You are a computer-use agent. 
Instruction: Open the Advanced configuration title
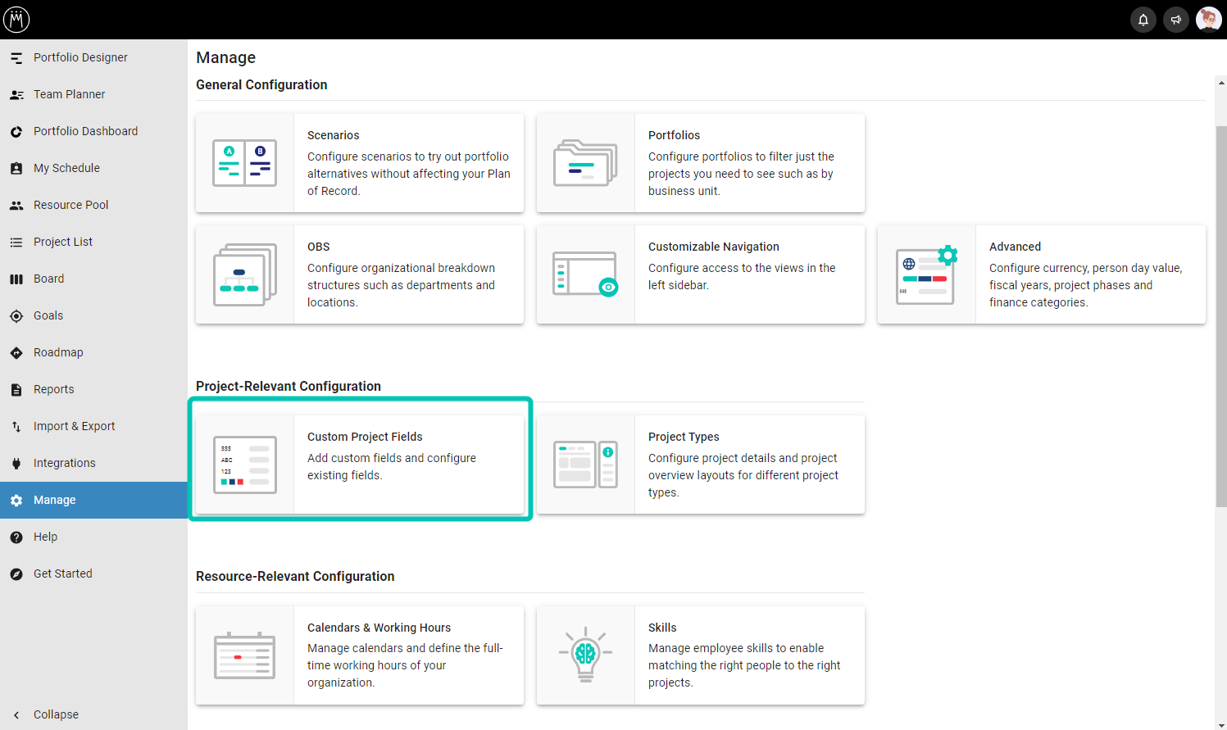pyautogui.click(x=1015, y=247)
